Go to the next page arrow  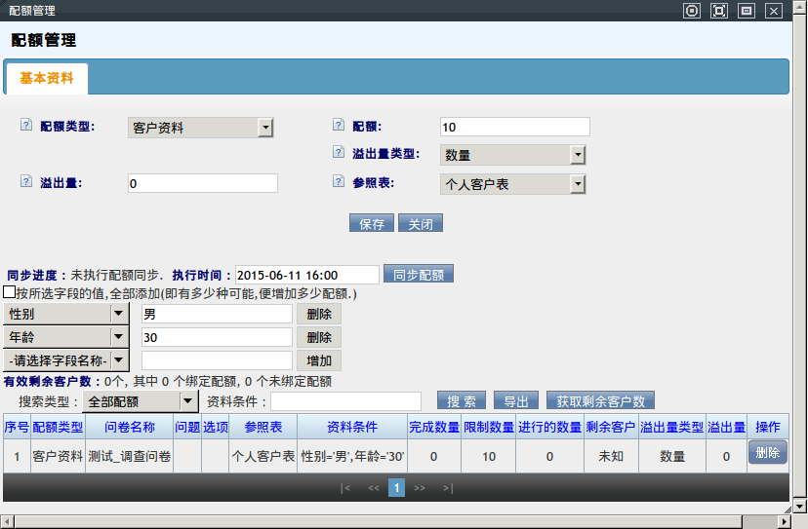(x=420, y=488)
